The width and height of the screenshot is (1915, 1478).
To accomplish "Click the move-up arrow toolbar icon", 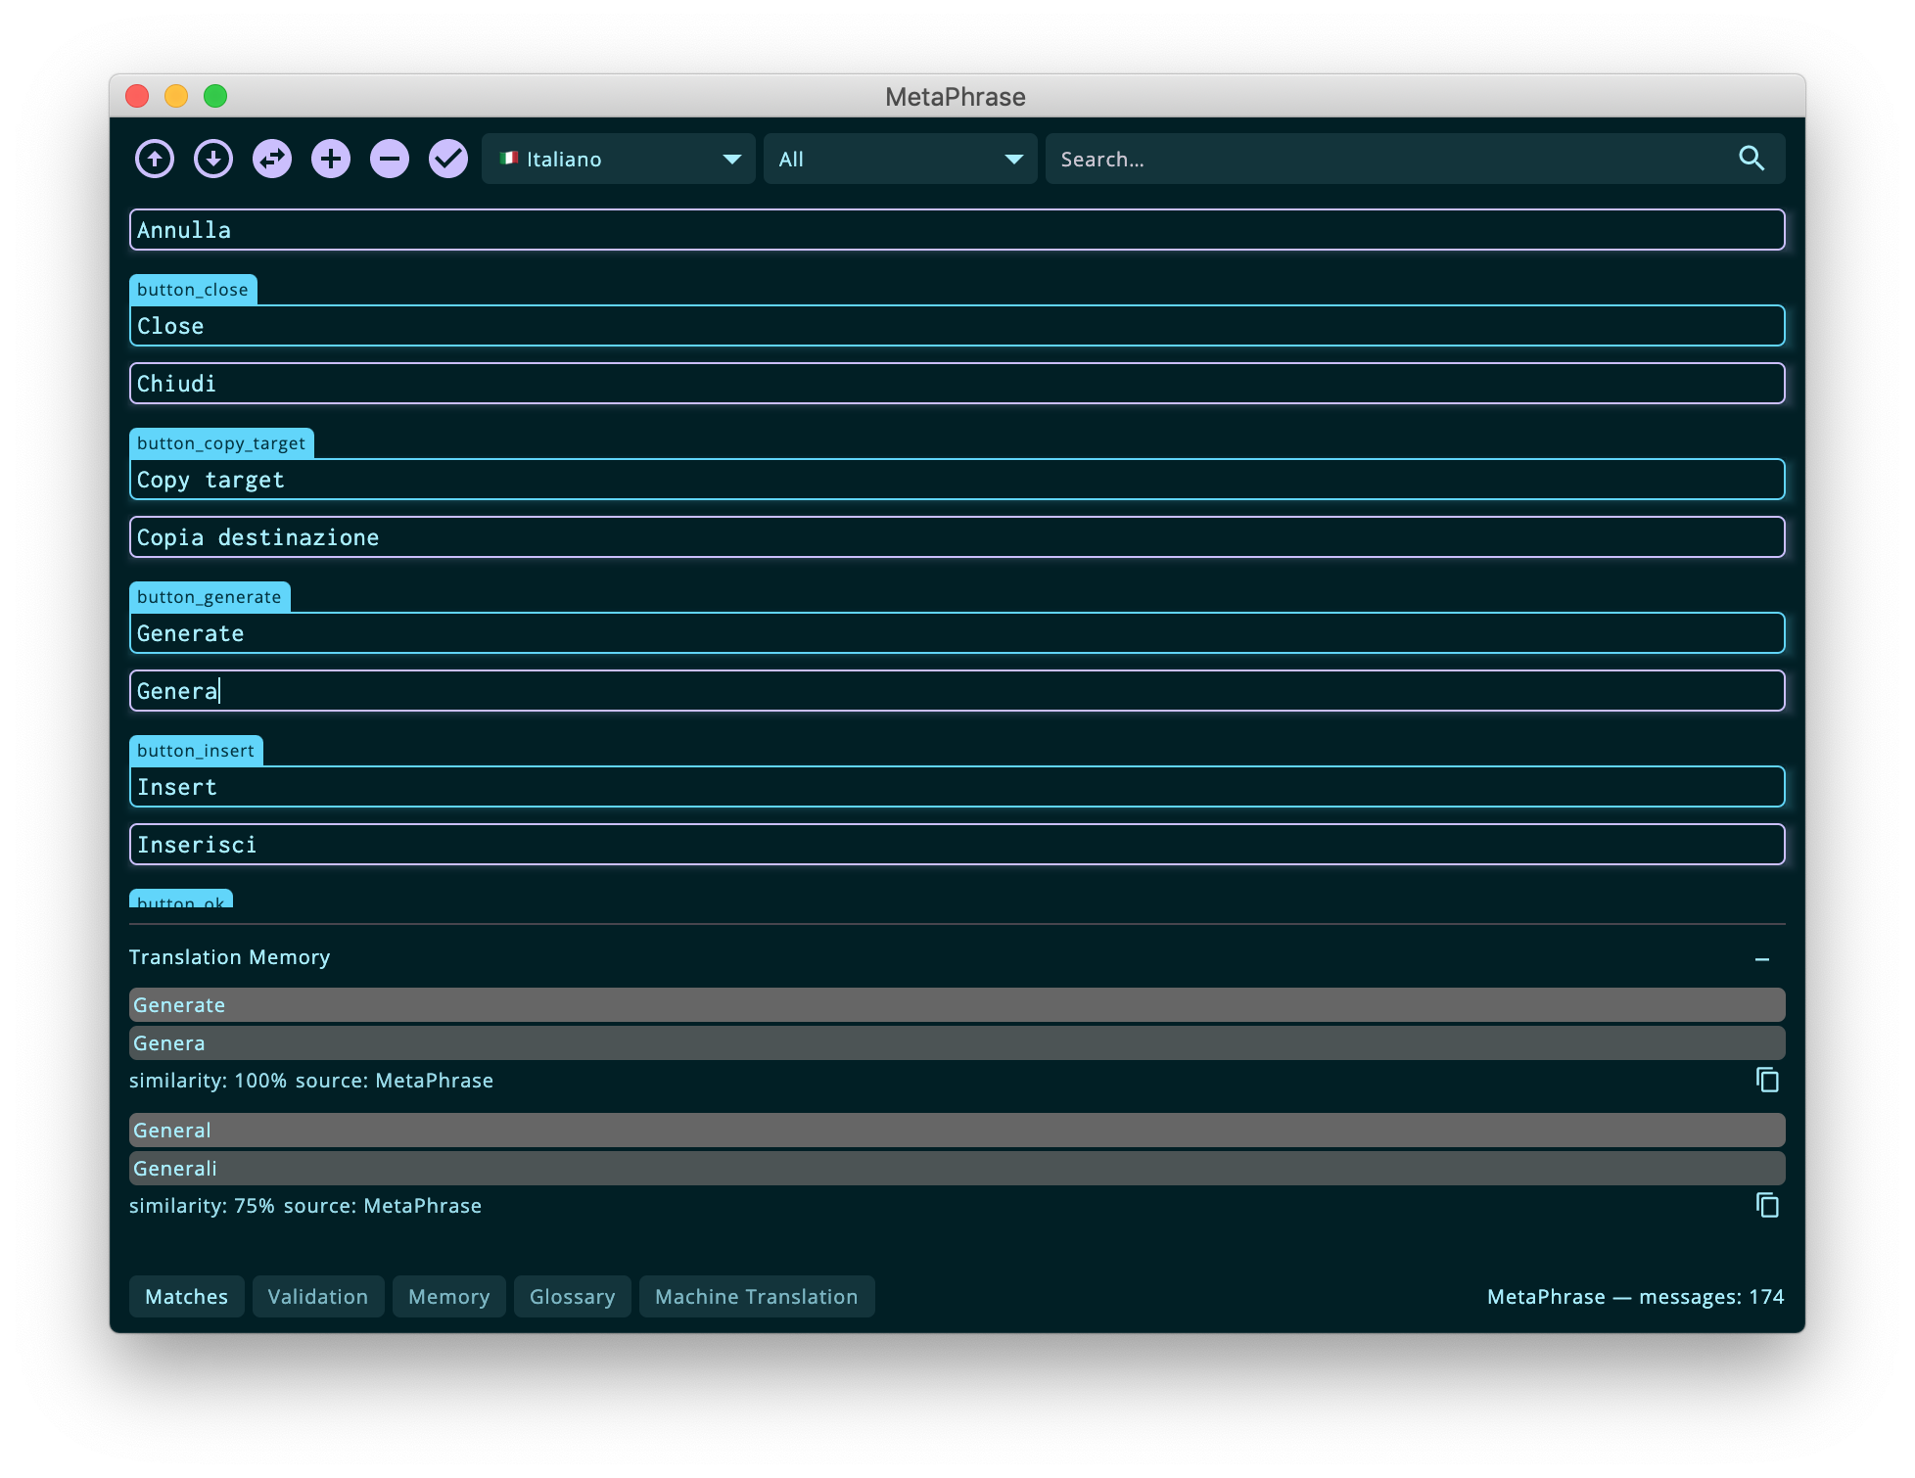I will [155, 159].
